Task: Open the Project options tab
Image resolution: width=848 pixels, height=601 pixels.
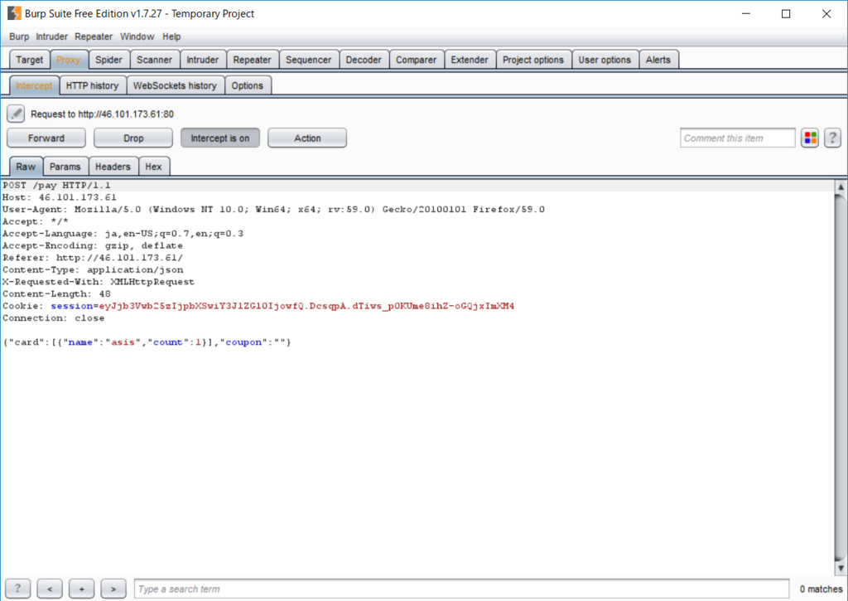Action: point(532,60)
